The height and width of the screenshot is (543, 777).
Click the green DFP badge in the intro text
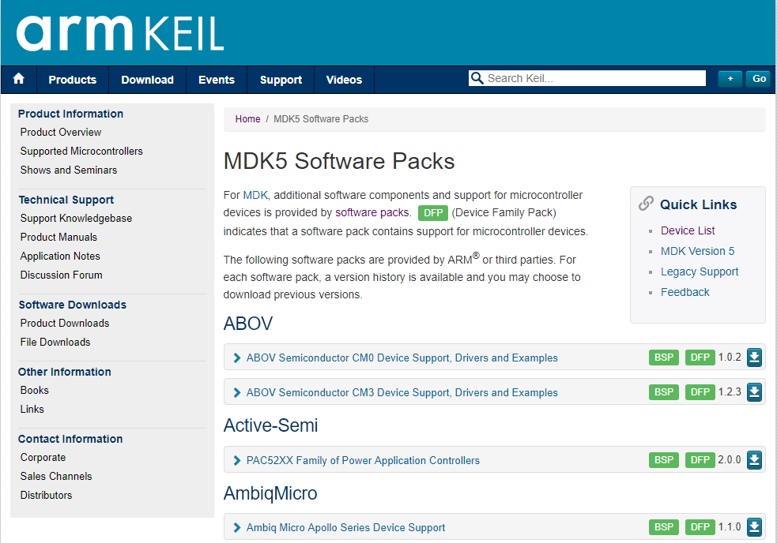tap(432, 212)
